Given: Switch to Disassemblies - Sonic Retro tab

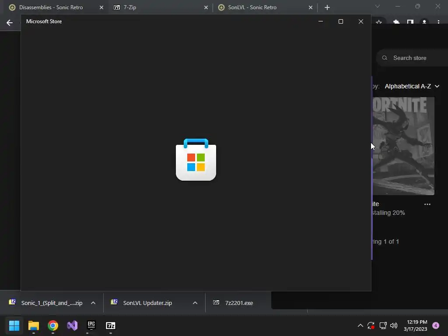Looking at the screenshot, I should 51,7.
